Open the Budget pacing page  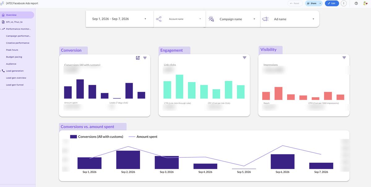tap(14, 57)
